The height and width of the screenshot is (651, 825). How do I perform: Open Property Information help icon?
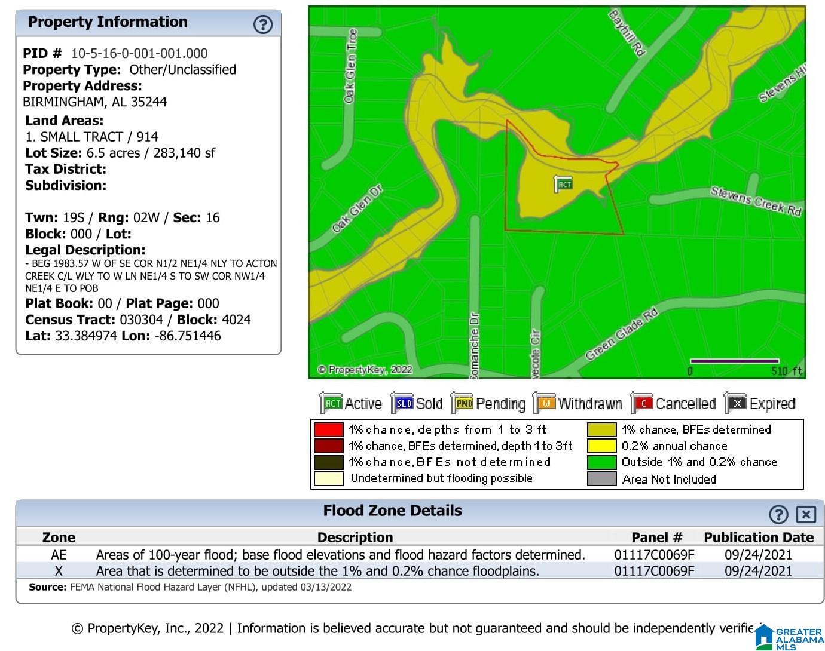click(x=263, y=24)
